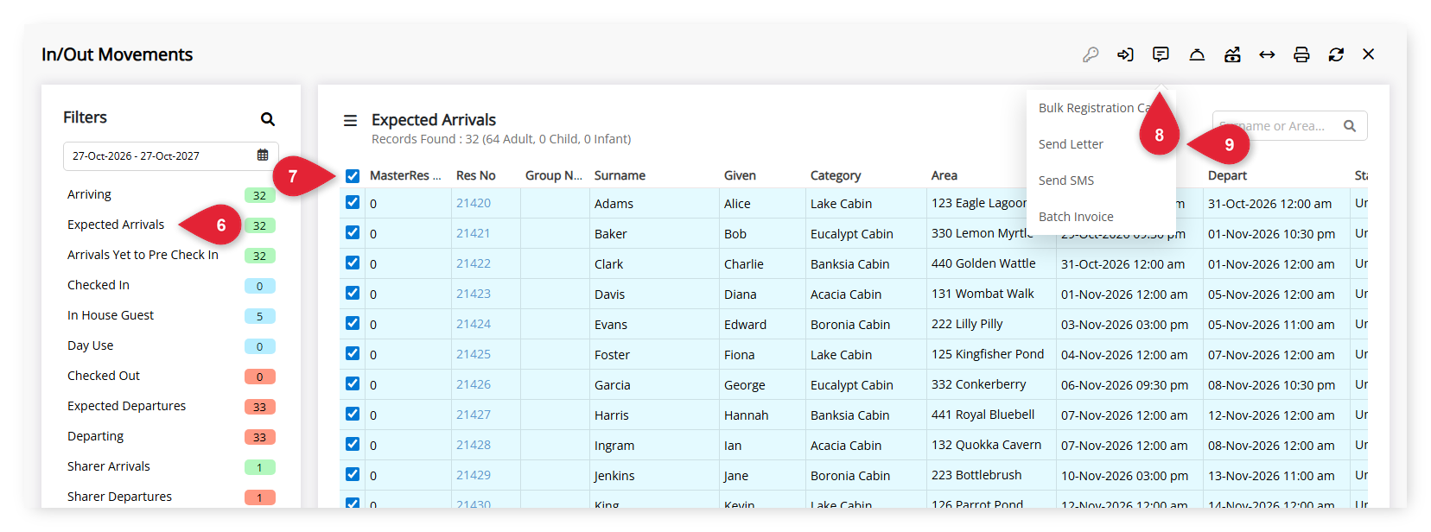Click the service bell icon

(1197, 54)
